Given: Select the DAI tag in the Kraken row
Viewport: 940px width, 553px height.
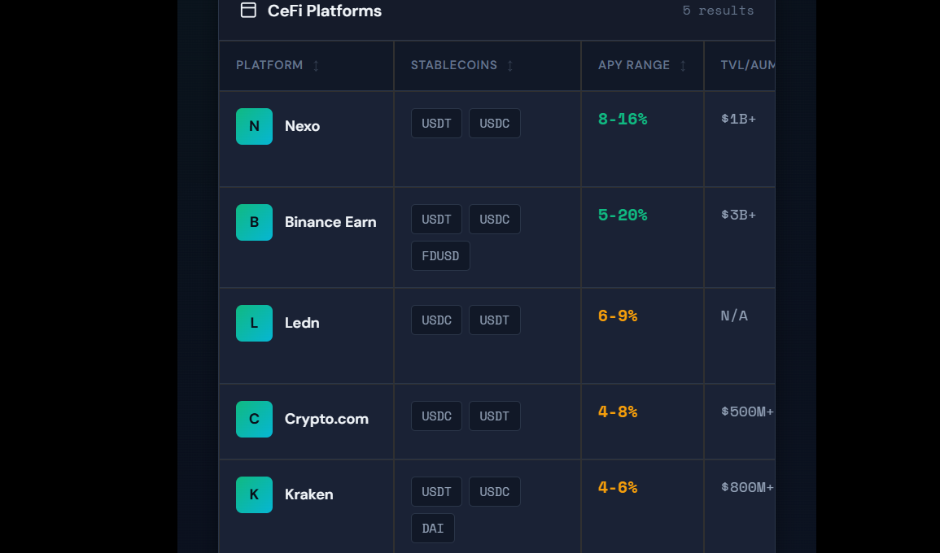Looking at the screenshot, I should pyautogui.click(x=432, y=528).
